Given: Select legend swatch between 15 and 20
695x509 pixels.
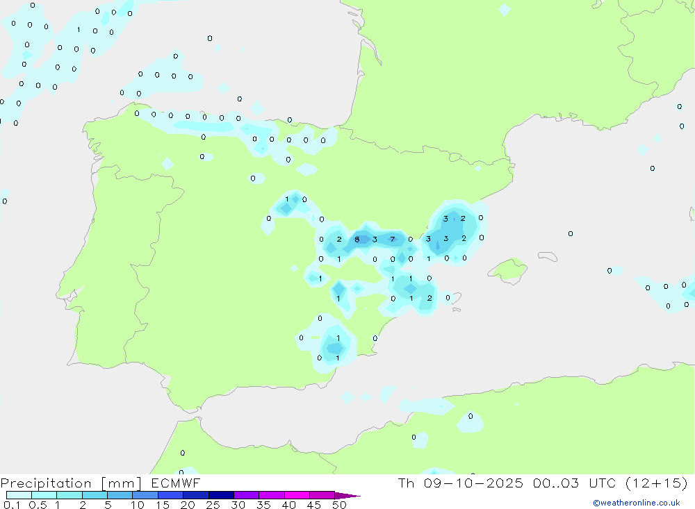Looking at the screenshot, I should pos(170,495).
